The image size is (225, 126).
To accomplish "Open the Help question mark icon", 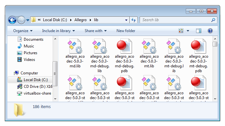I will click(x=210, y=31).
